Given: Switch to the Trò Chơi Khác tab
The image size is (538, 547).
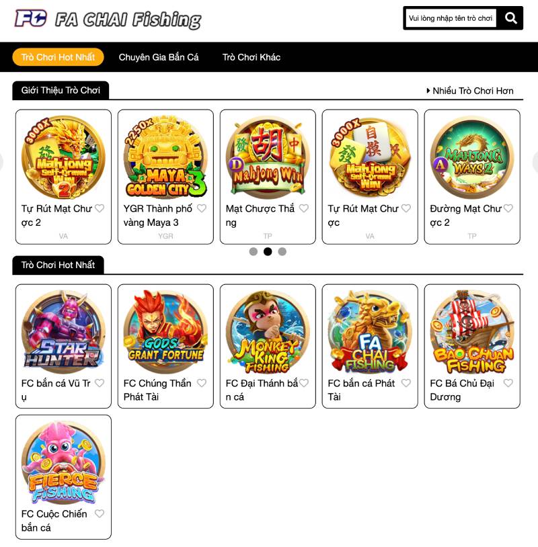Looking at the screenshot, I should tap(252, 57).
